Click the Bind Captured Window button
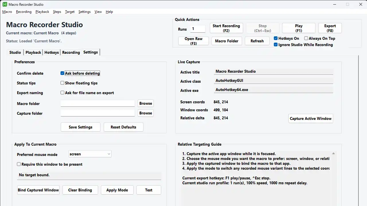Viewport: 367px width, 206px height. [38, 190]
